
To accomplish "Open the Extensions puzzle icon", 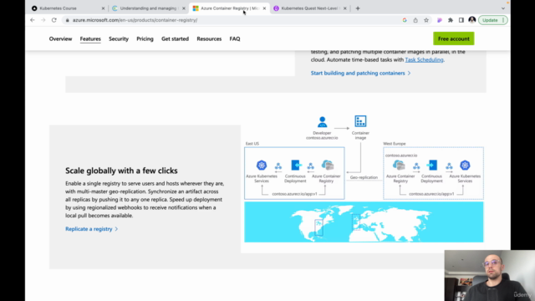I will (451, 20).
